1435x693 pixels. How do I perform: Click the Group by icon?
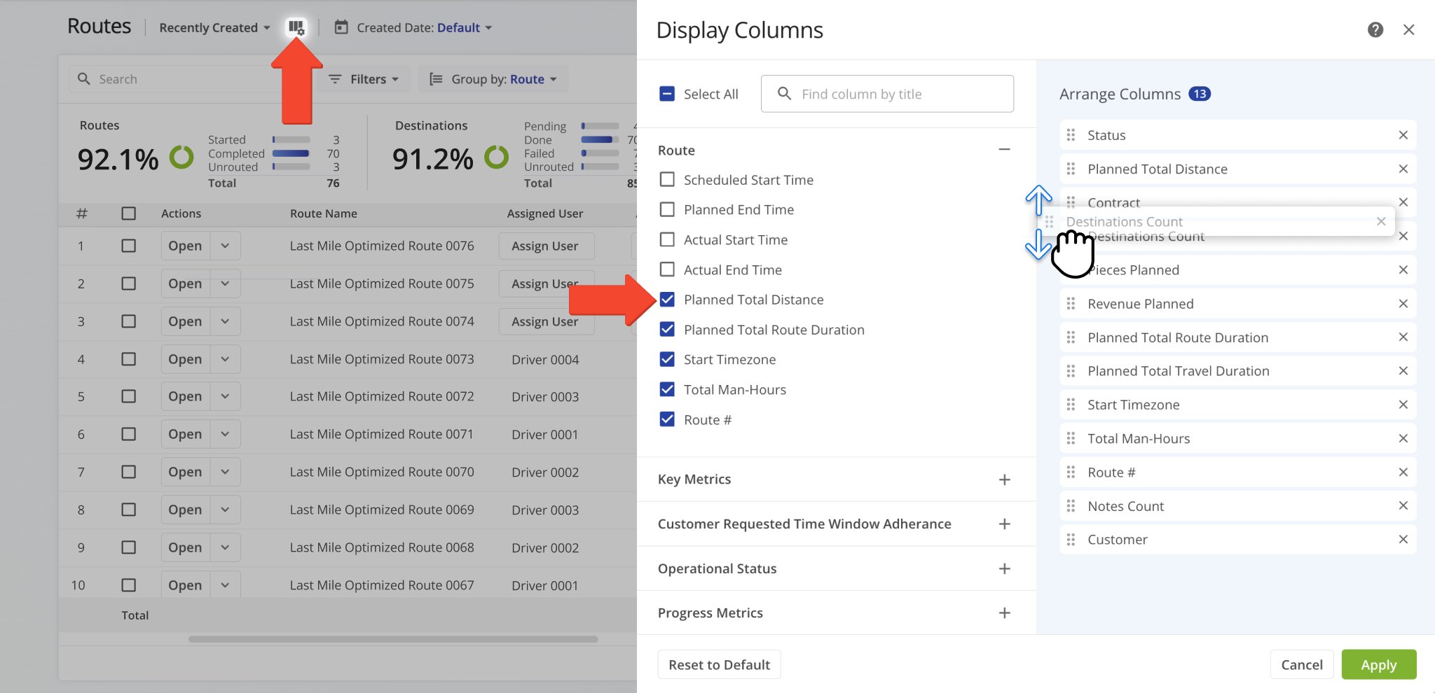(436, 79)
